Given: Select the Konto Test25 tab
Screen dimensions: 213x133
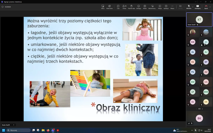Looking at the screenshot, I should coord(6,125).
